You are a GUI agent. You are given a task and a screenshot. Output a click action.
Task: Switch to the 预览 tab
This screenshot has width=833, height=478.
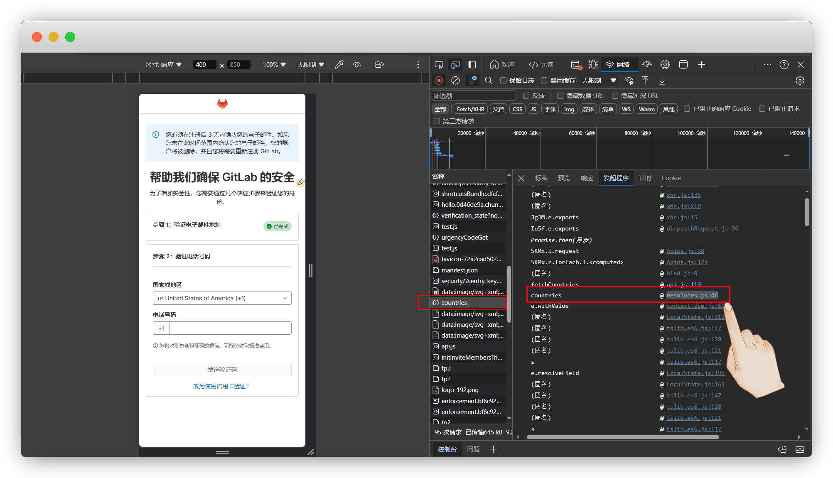tap(564, 178)
